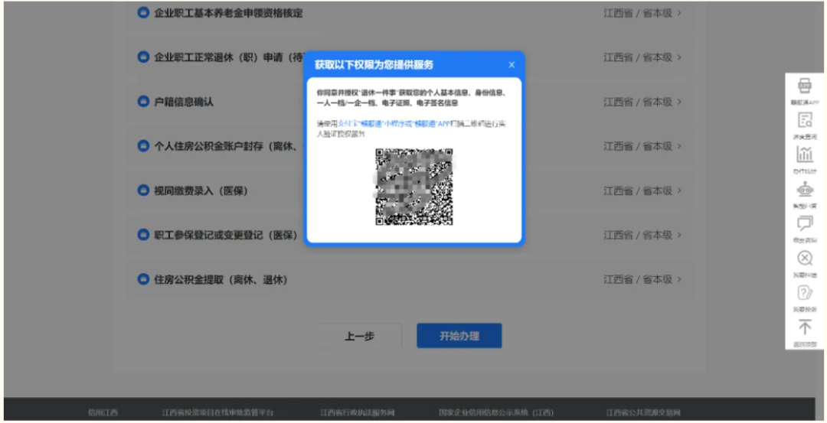Click the blue icon beside 企业职工基本养老金申领资格核定
Screen dimensions: 827x423
(x=143, y=13)
